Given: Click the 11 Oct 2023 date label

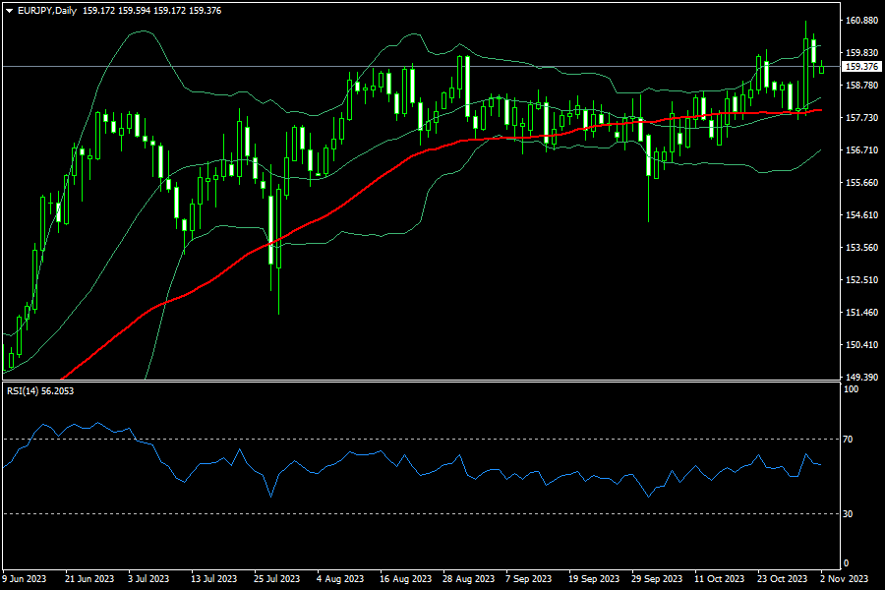Looking at the screenshot, I should (719, 579).
